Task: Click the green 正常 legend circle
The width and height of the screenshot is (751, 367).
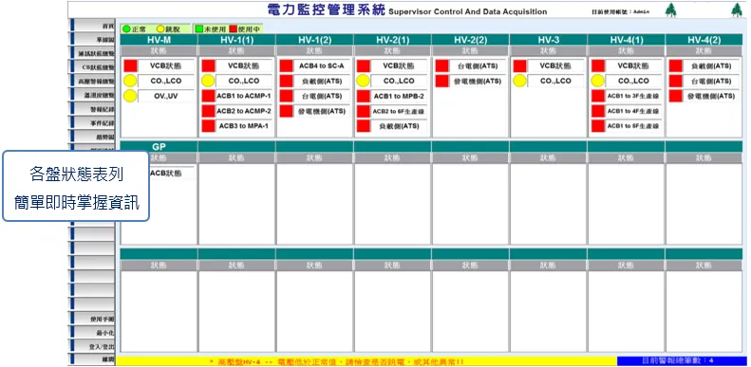Action: coord(126,29)
